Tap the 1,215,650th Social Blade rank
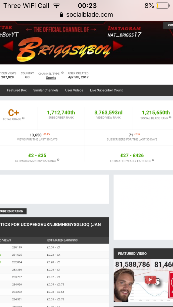 click(156, 113)
